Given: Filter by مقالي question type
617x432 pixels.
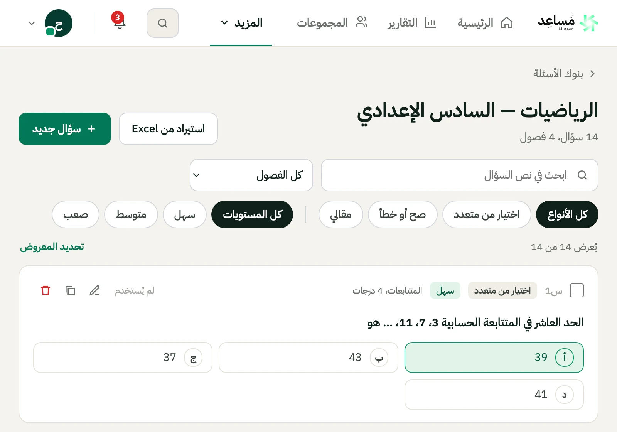Looking at the screenshot, I should click(x=341, y=214).
